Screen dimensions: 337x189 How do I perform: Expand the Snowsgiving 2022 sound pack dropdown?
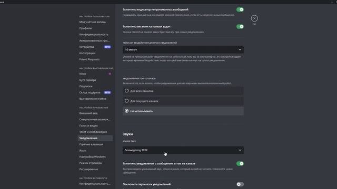[x=183, y=150]
